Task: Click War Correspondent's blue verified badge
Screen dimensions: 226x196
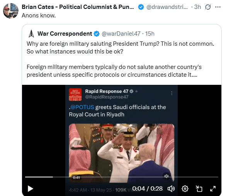Action: pos(97,34)
